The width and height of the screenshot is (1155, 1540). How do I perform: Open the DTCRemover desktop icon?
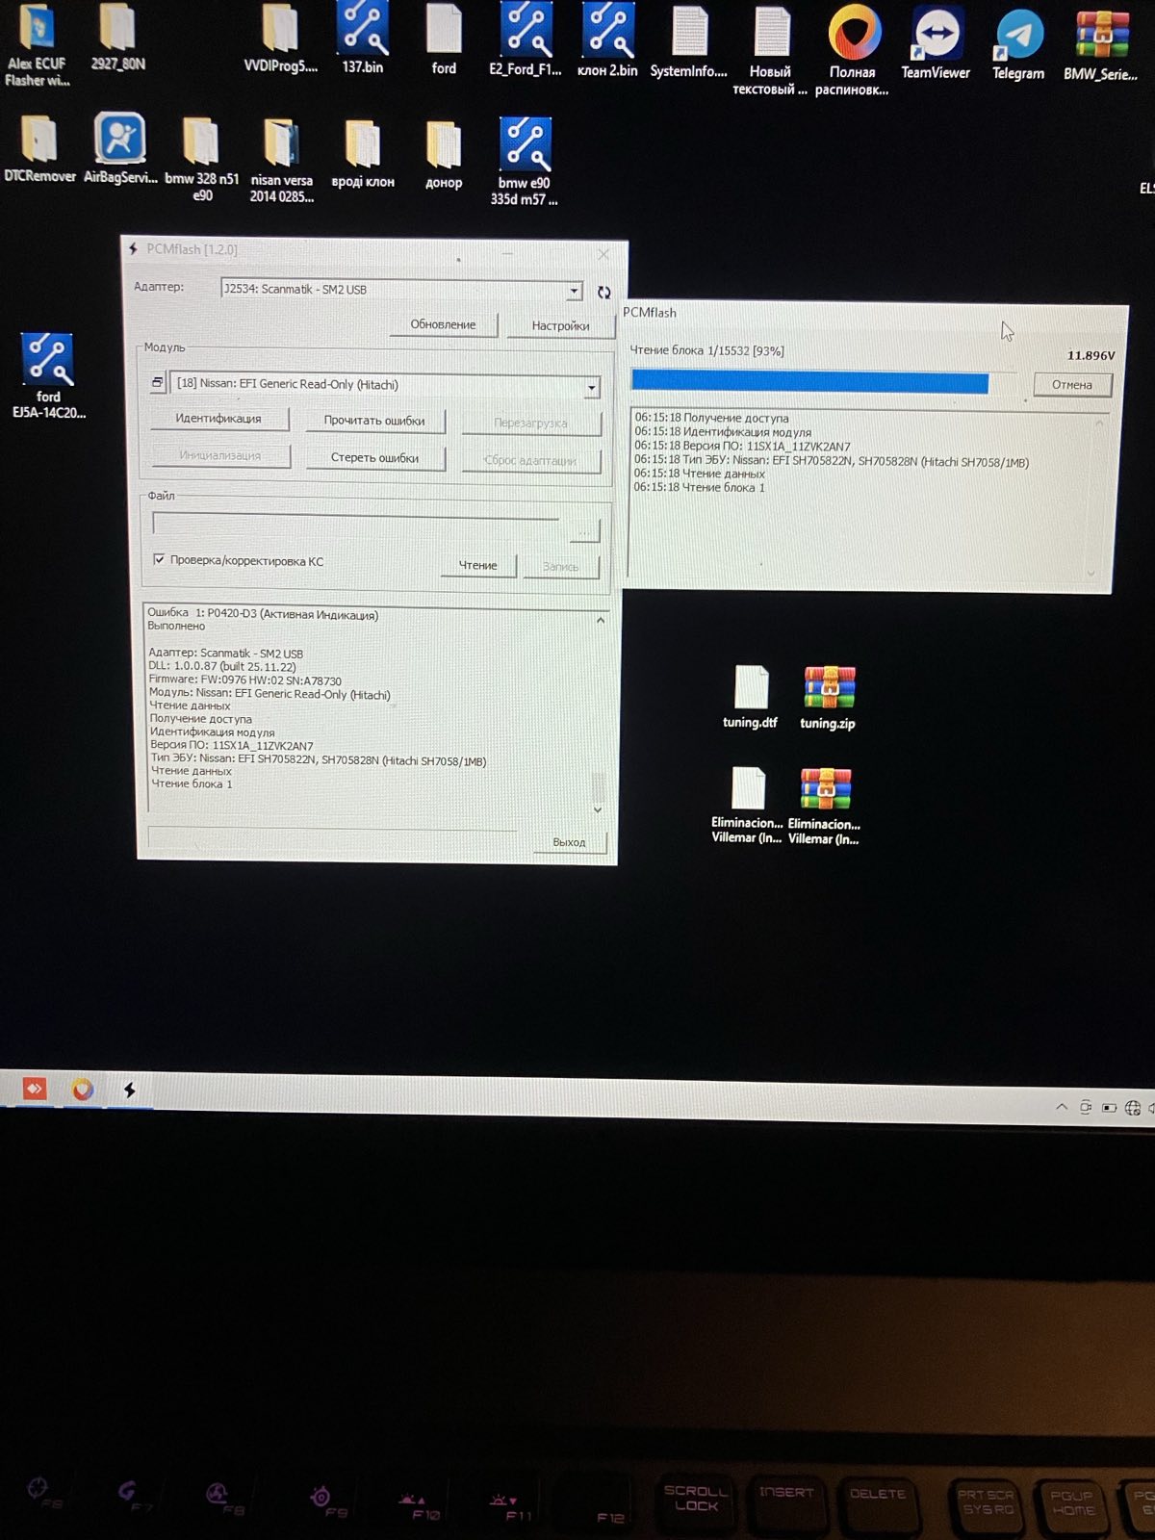tap(39, 146)
